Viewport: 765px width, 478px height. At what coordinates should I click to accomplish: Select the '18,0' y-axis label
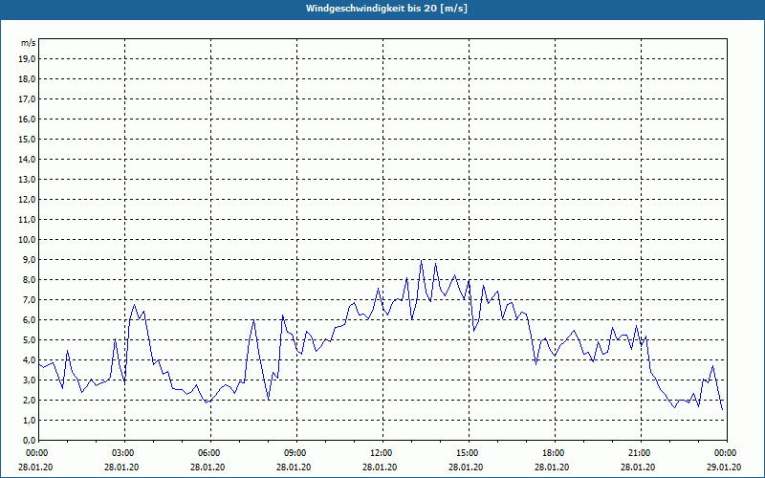click(28, 79)
